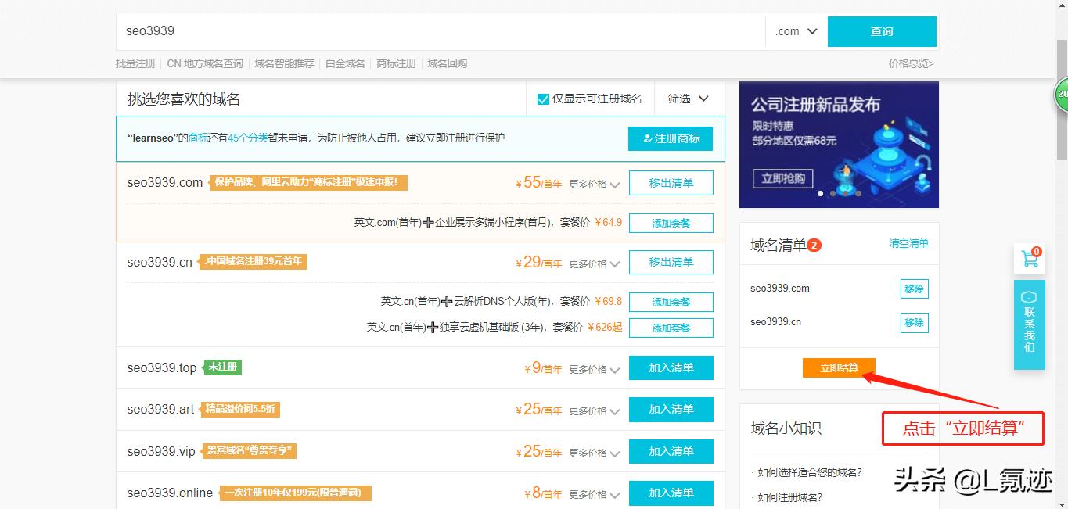Expand the .com extension dropdown
Image resolution: width=1068 pixels, height=509 pixels.
click(794, 31)
